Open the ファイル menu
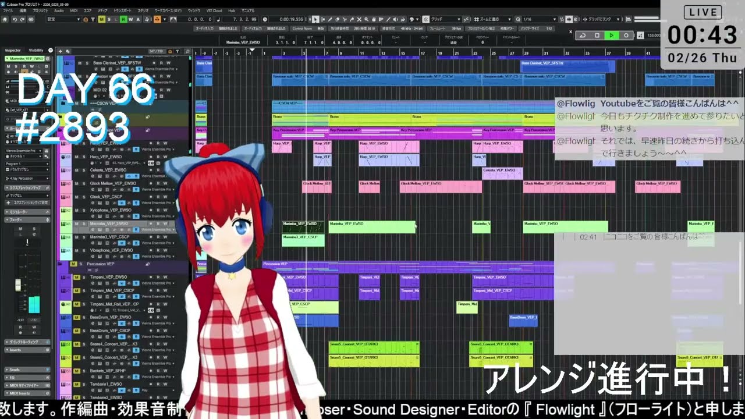745x419 pixels. tap(8, 10)
